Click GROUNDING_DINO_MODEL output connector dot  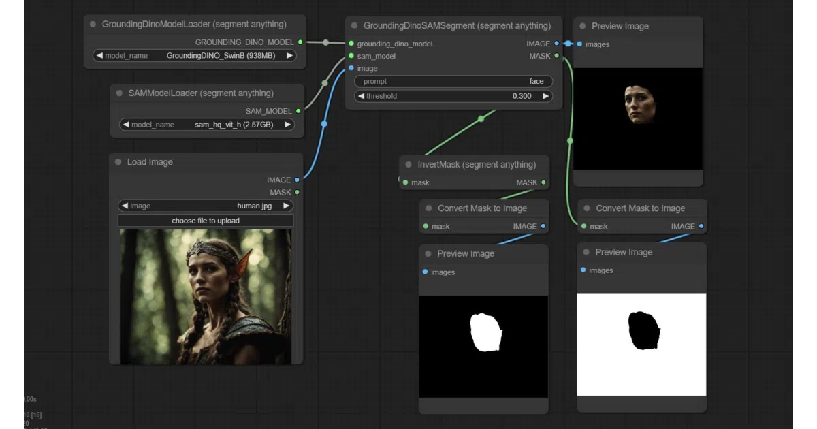pyautogui.click(x=300, y=42)
